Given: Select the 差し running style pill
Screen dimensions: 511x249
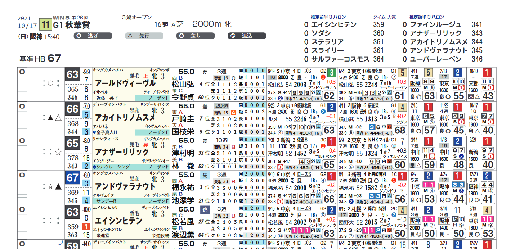Looking at the screenshot, I should click(x=196, y=36).
